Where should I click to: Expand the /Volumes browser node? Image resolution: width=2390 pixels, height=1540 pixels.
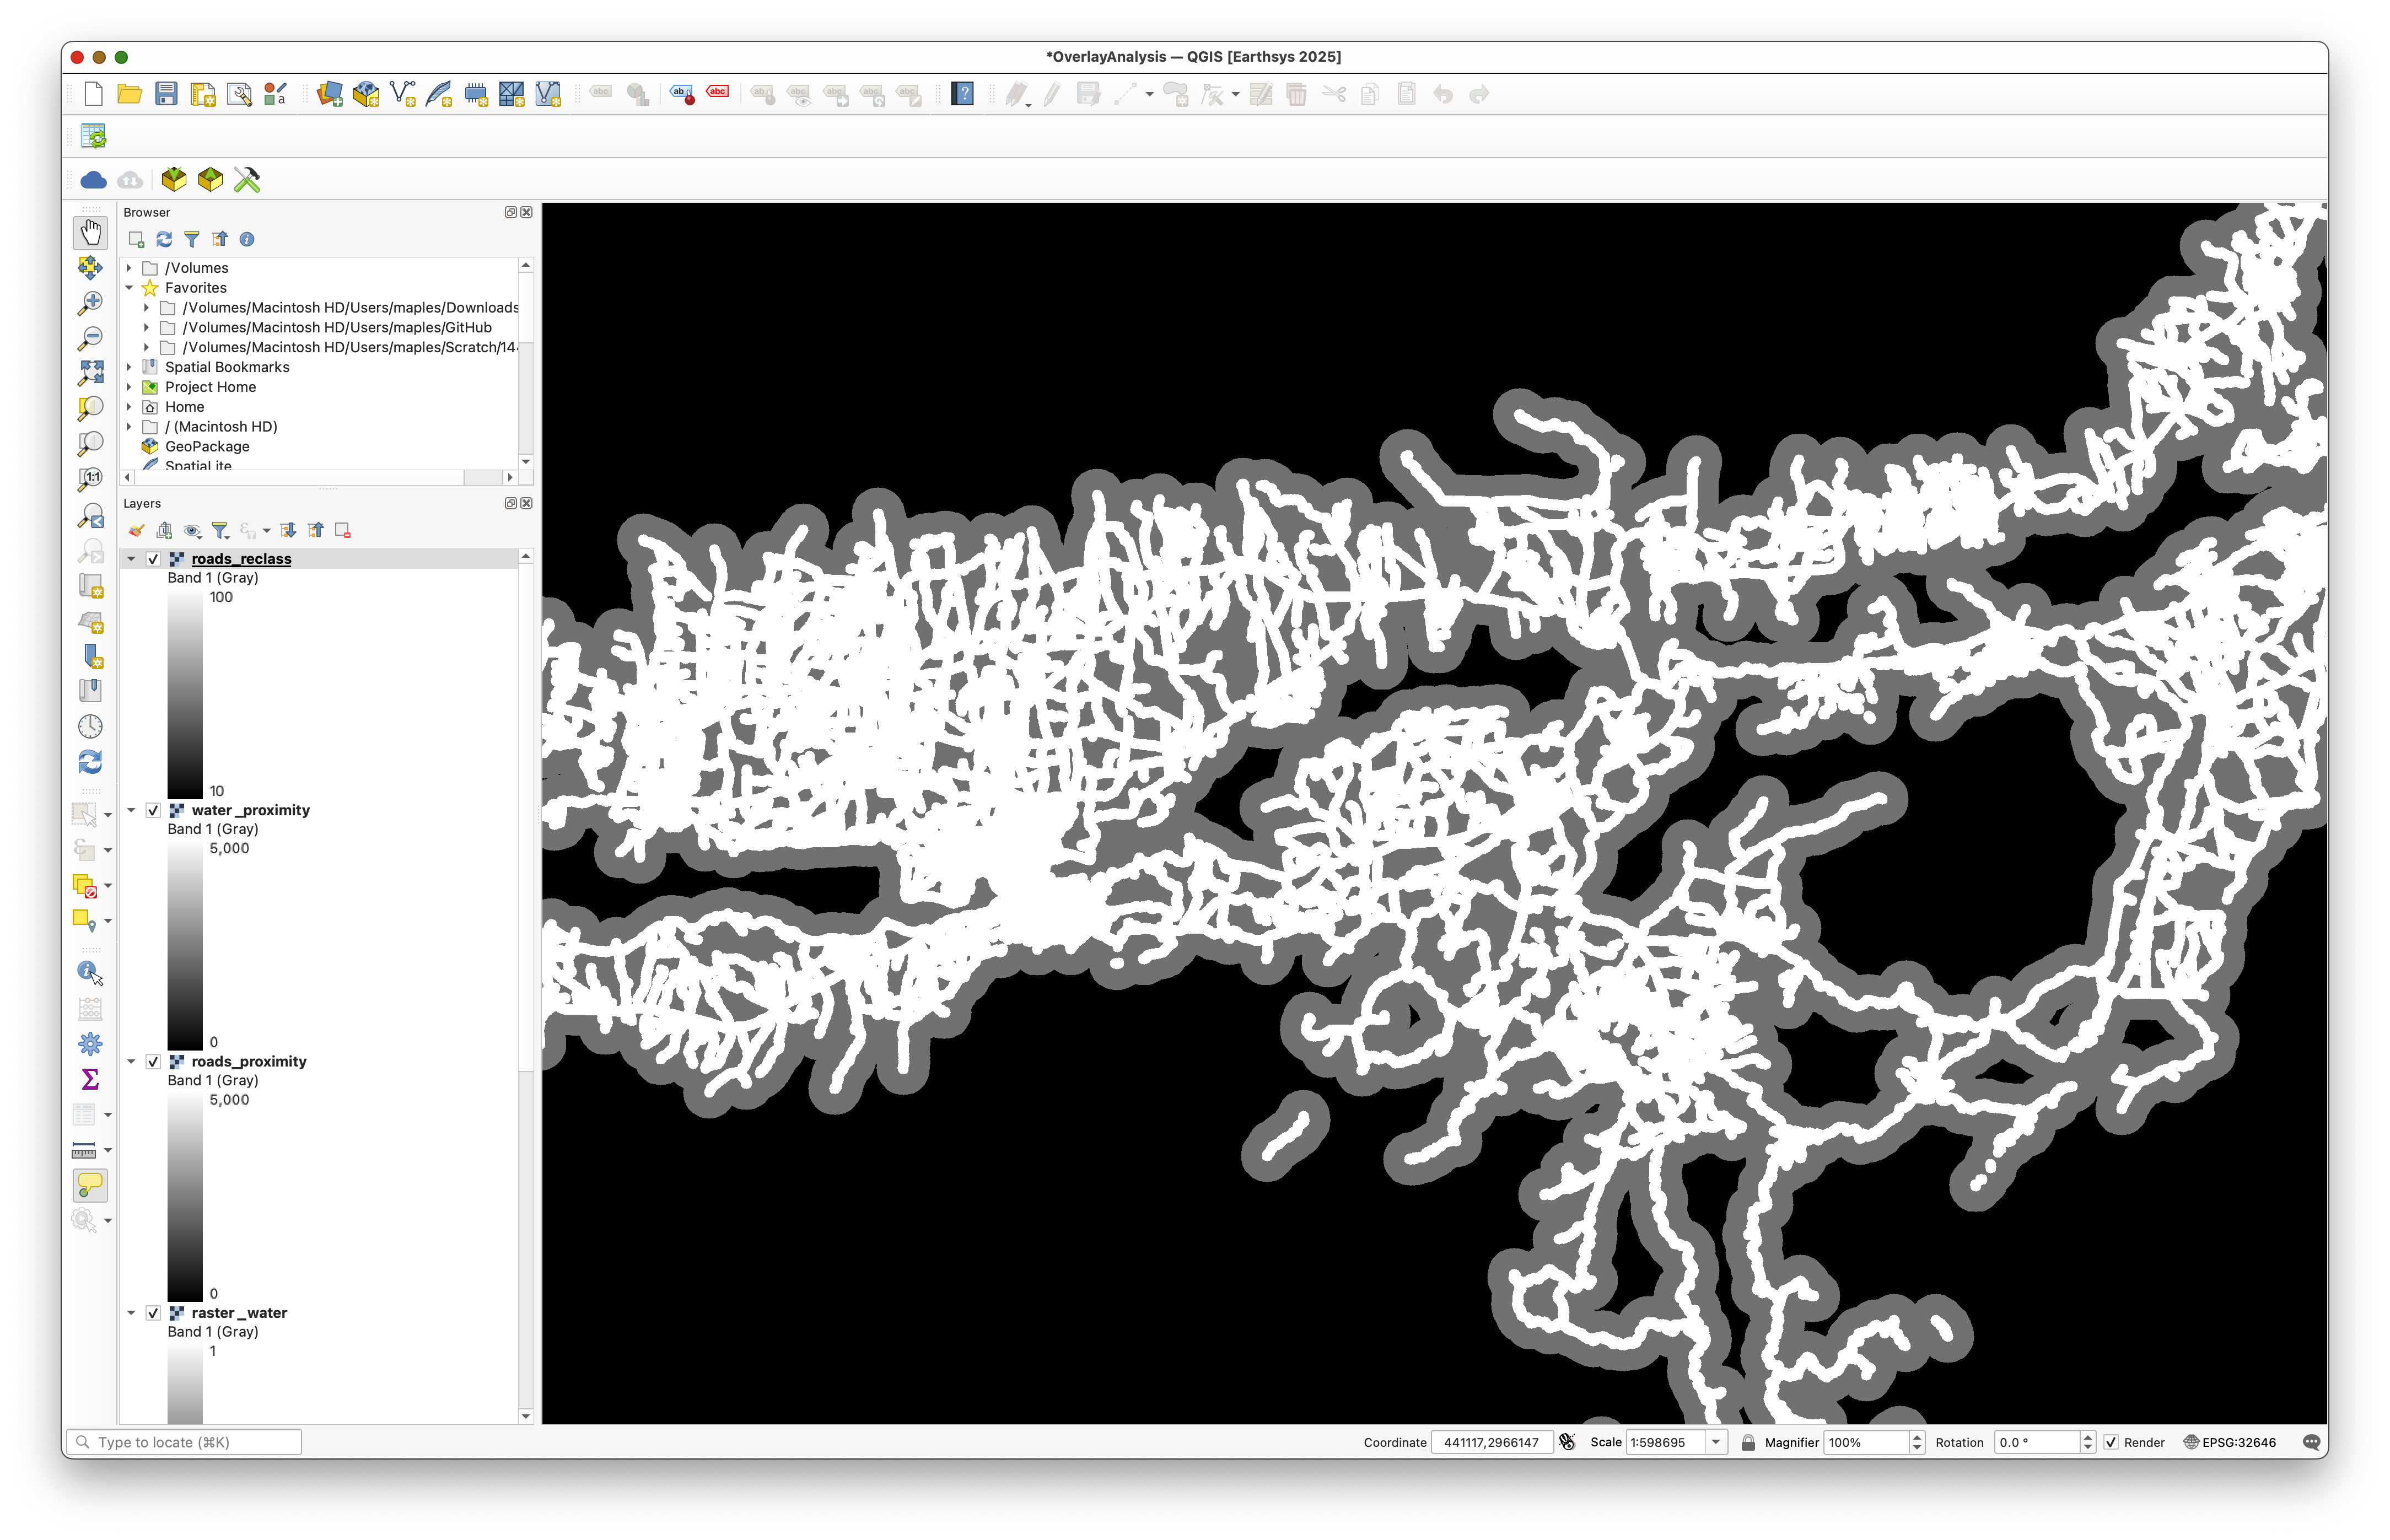[129, 268]
